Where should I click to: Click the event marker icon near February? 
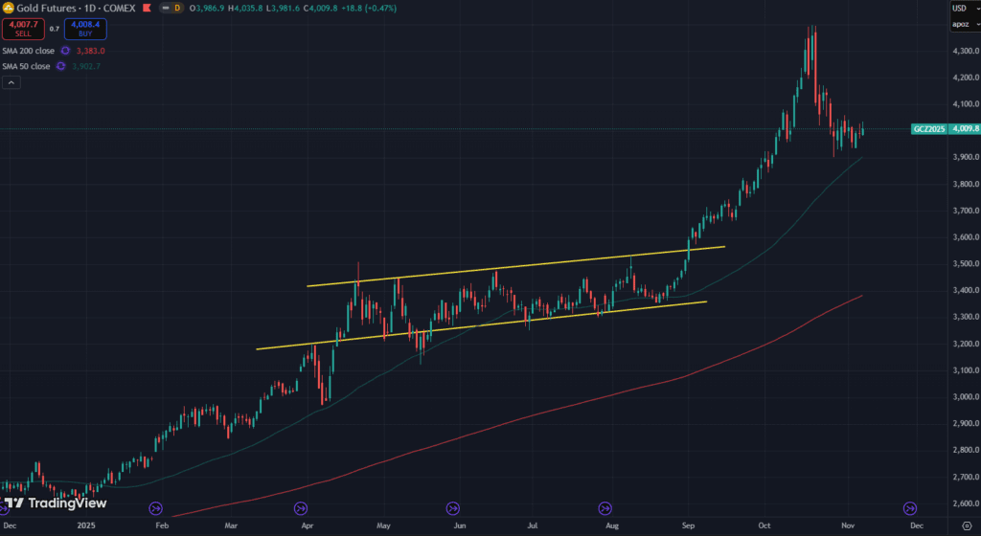157,507
